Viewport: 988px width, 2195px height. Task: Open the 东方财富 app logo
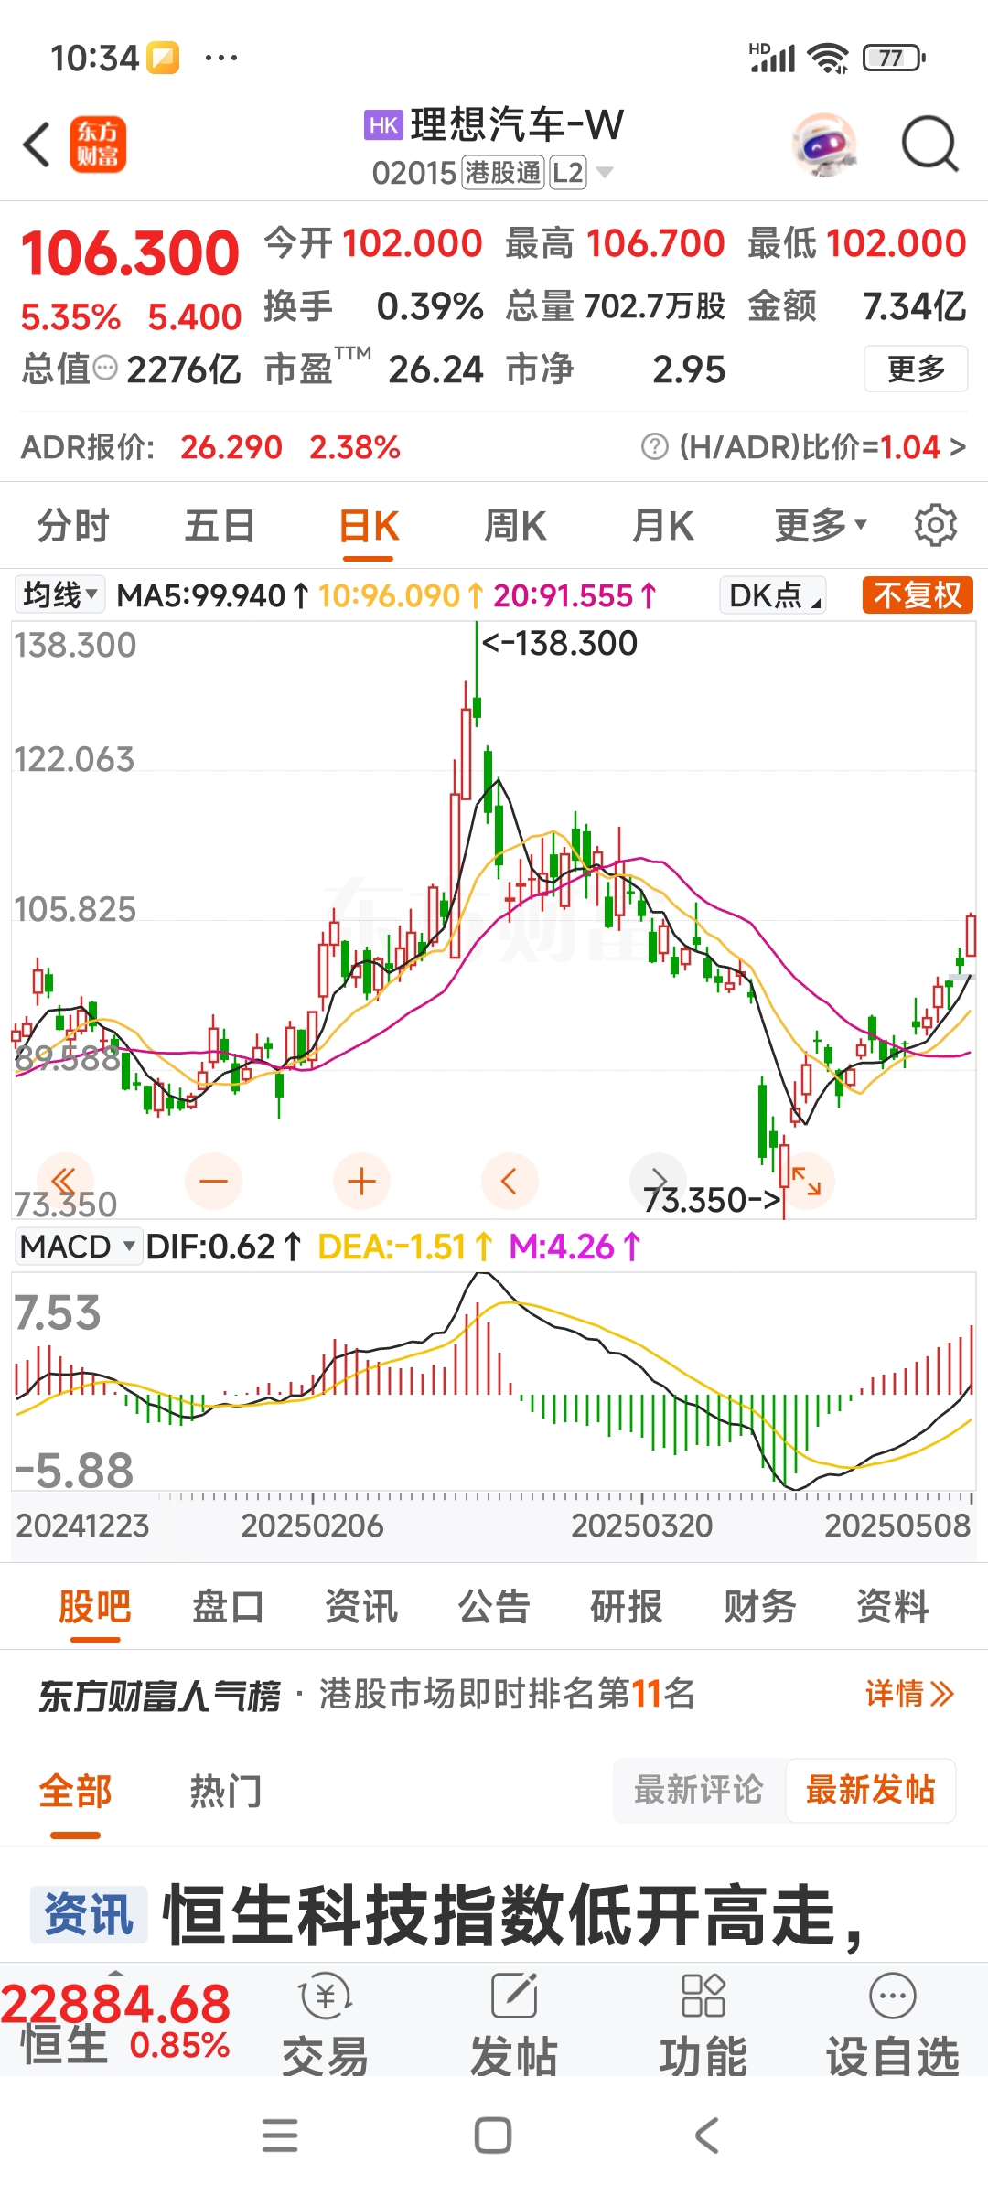pyautogui.click(x=98, y=145)
